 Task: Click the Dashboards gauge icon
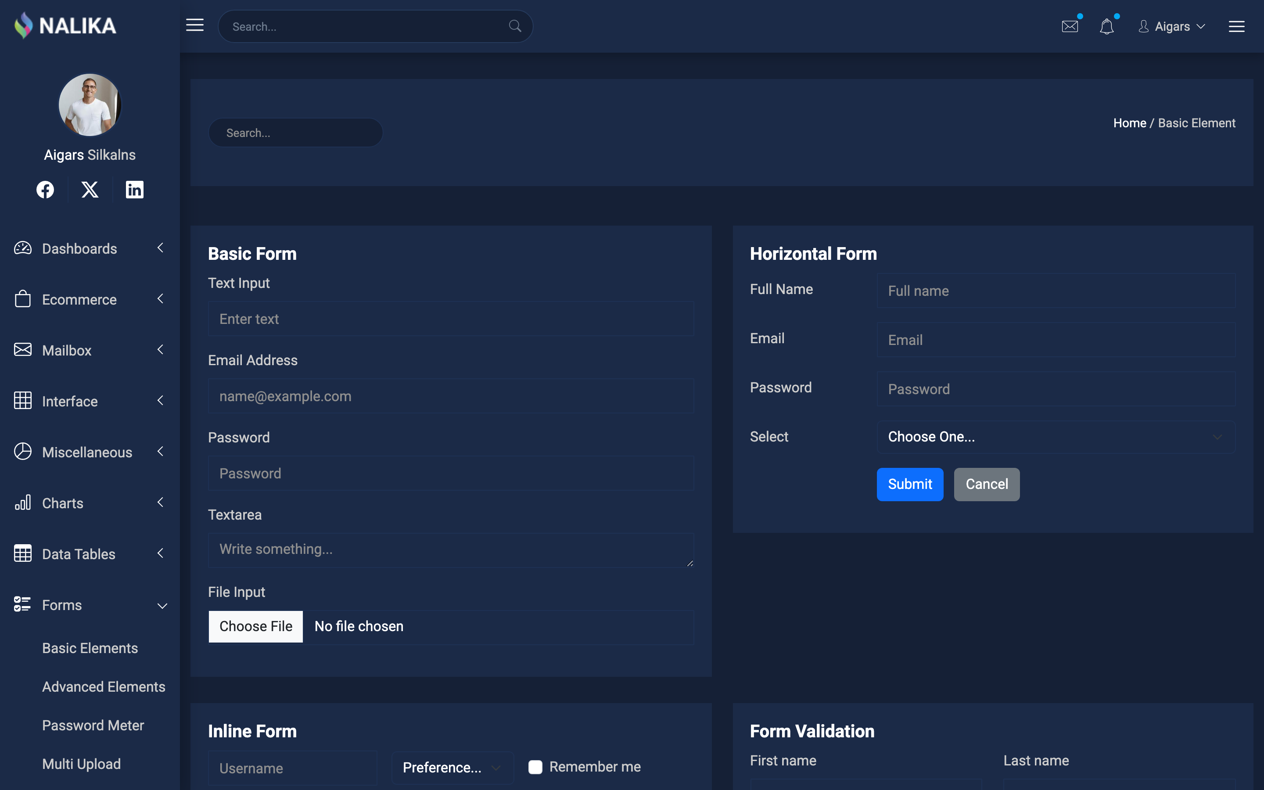(x=22, y=248)
